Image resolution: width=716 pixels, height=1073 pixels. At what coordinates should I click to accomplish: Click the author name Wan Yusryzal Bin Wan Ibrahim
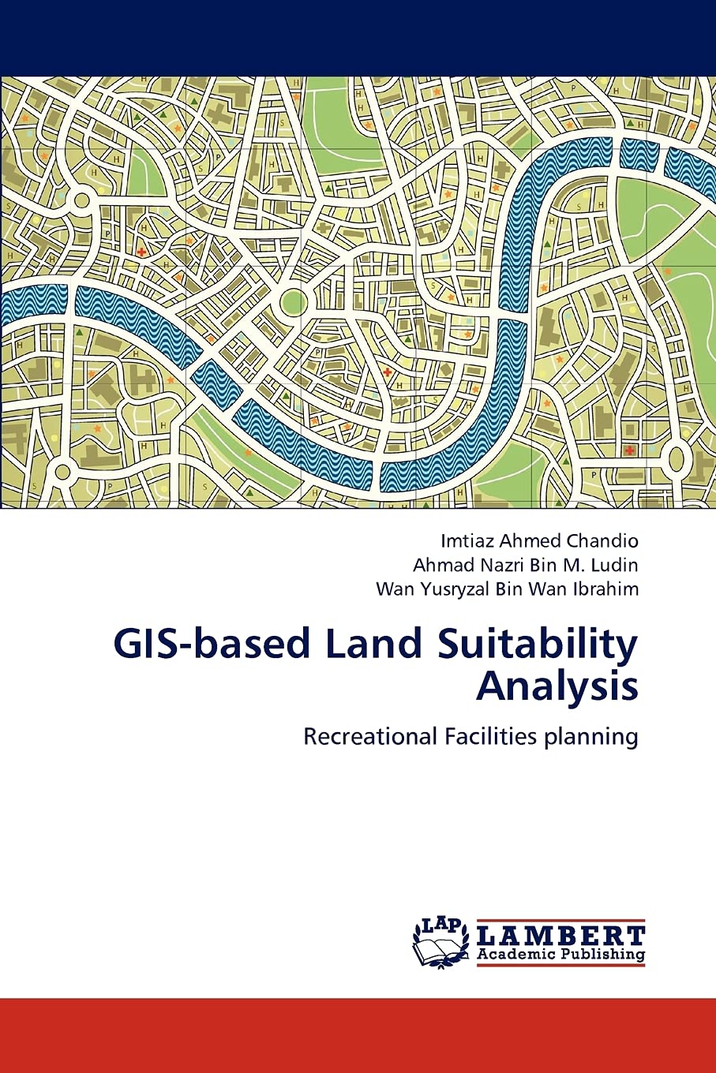click(507, 588)
